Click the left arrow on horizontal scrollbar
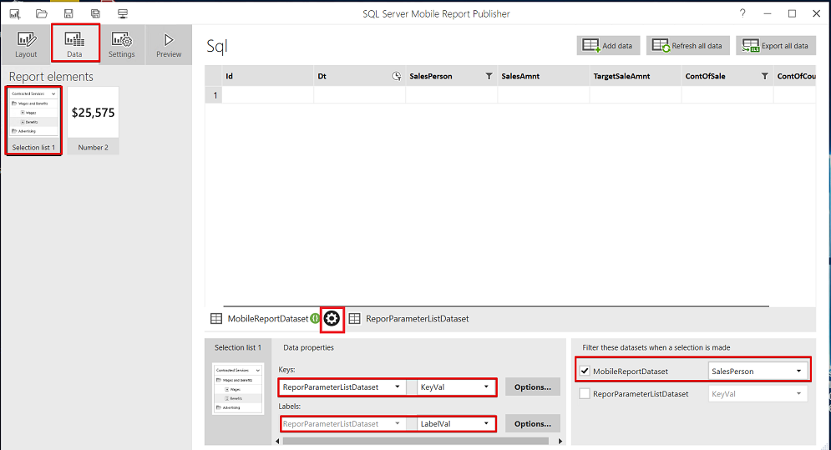 coord(278,441)
